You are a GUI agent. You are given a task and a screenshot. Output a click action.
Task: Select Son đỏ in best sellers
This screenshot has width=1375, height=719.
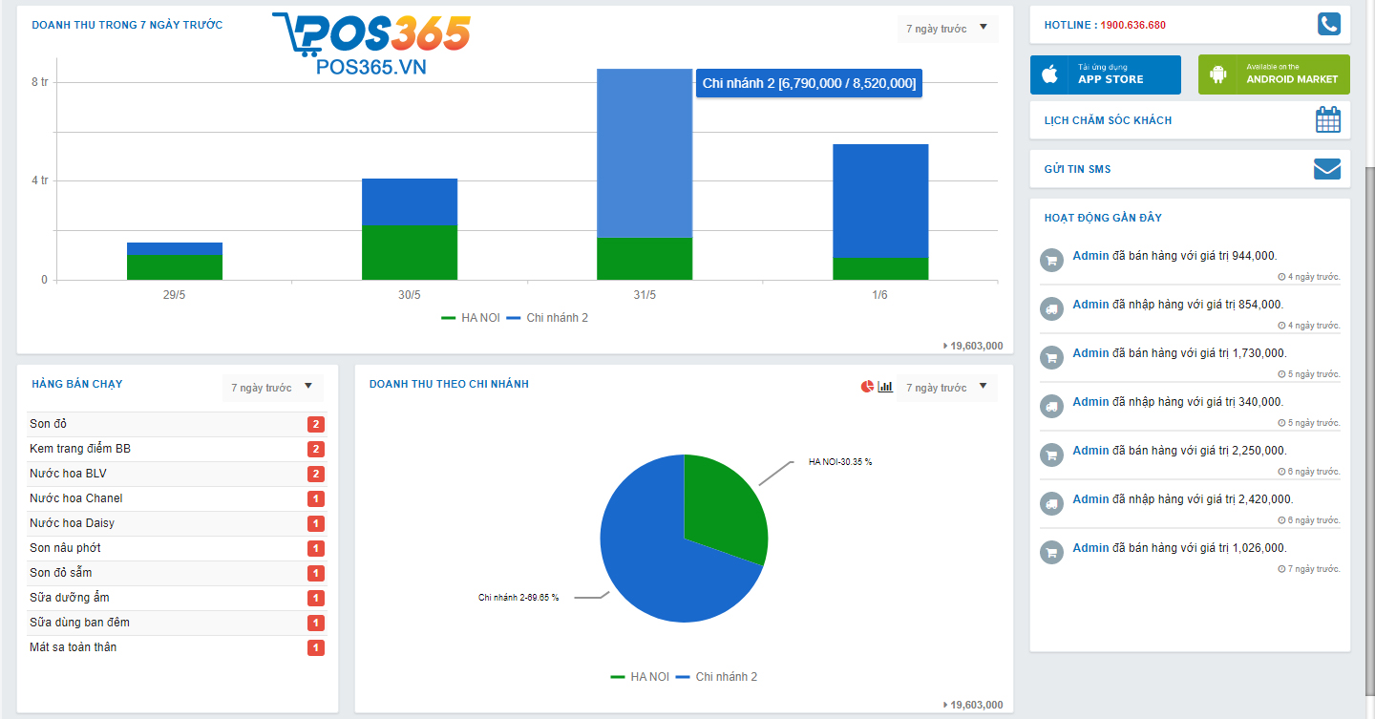point(177,424)
